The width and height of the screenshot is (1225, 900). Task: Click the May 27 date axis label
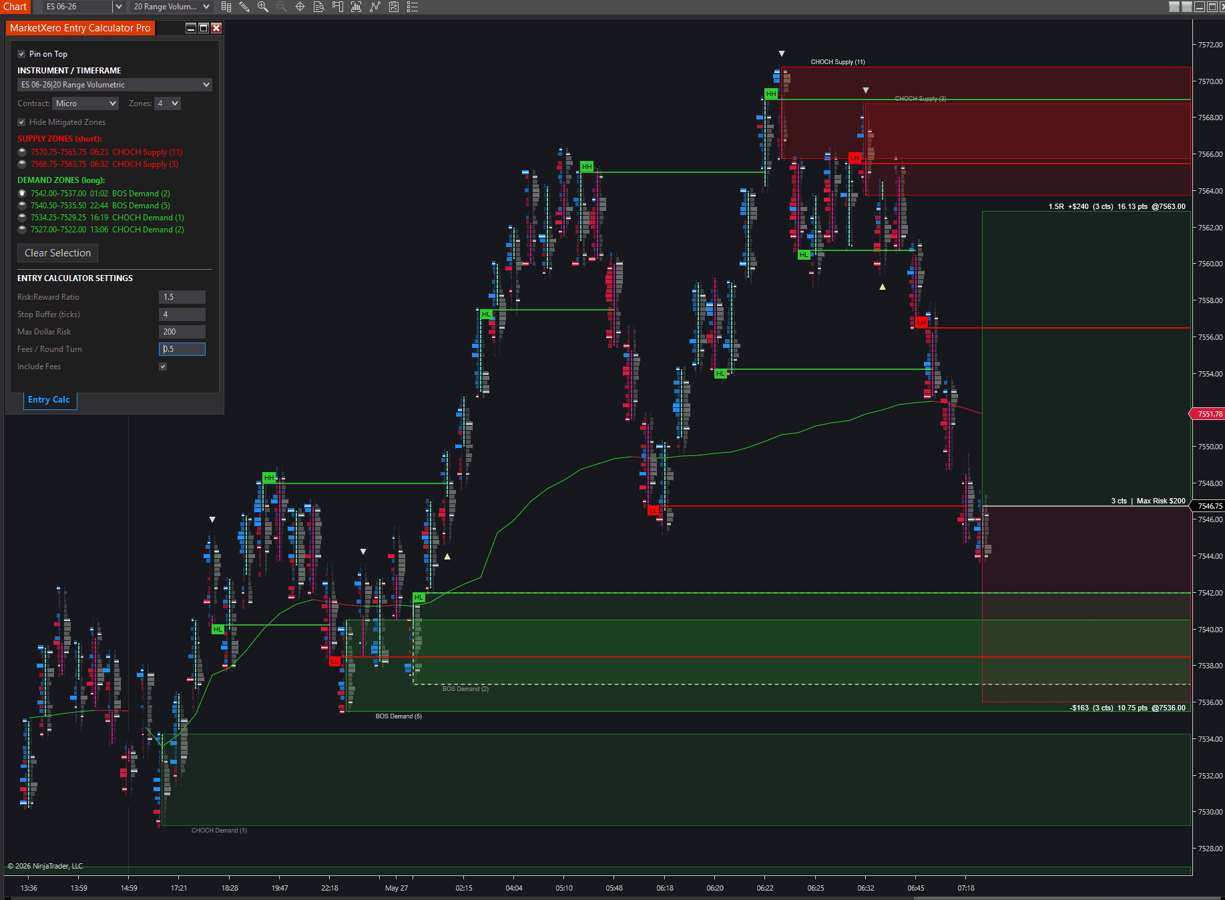(397, 888)
